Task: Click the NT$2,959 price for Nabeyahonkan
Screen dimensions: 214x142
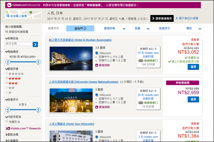Action: coord(188,93)
